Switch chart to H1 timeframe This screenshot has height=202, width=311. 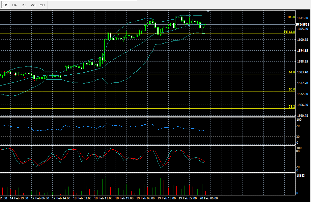[x=5, y=5]
